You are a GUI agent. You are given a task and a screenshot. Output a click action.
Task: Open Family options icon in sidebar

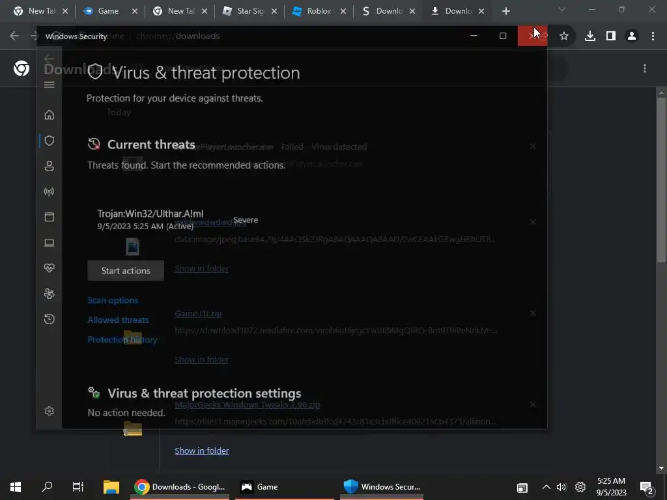(50, 294)
